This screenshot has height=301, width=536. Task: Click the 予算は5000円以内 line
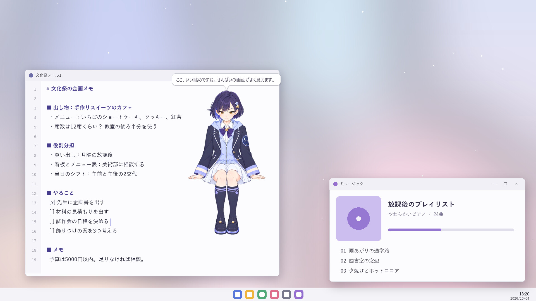[x=97, y=259]
